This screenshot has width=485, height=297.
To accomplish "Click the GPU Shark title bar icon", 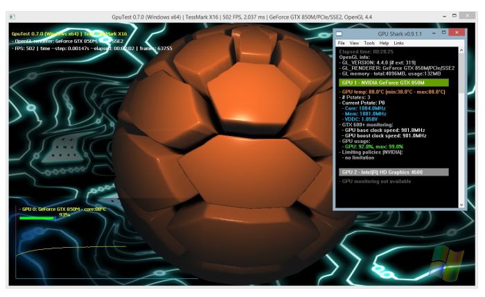I will point(339,33).
